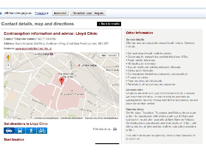Click Free condoms and lubricants bullet
The width and height of the screenshot is (206, 155).
point(144,81)
